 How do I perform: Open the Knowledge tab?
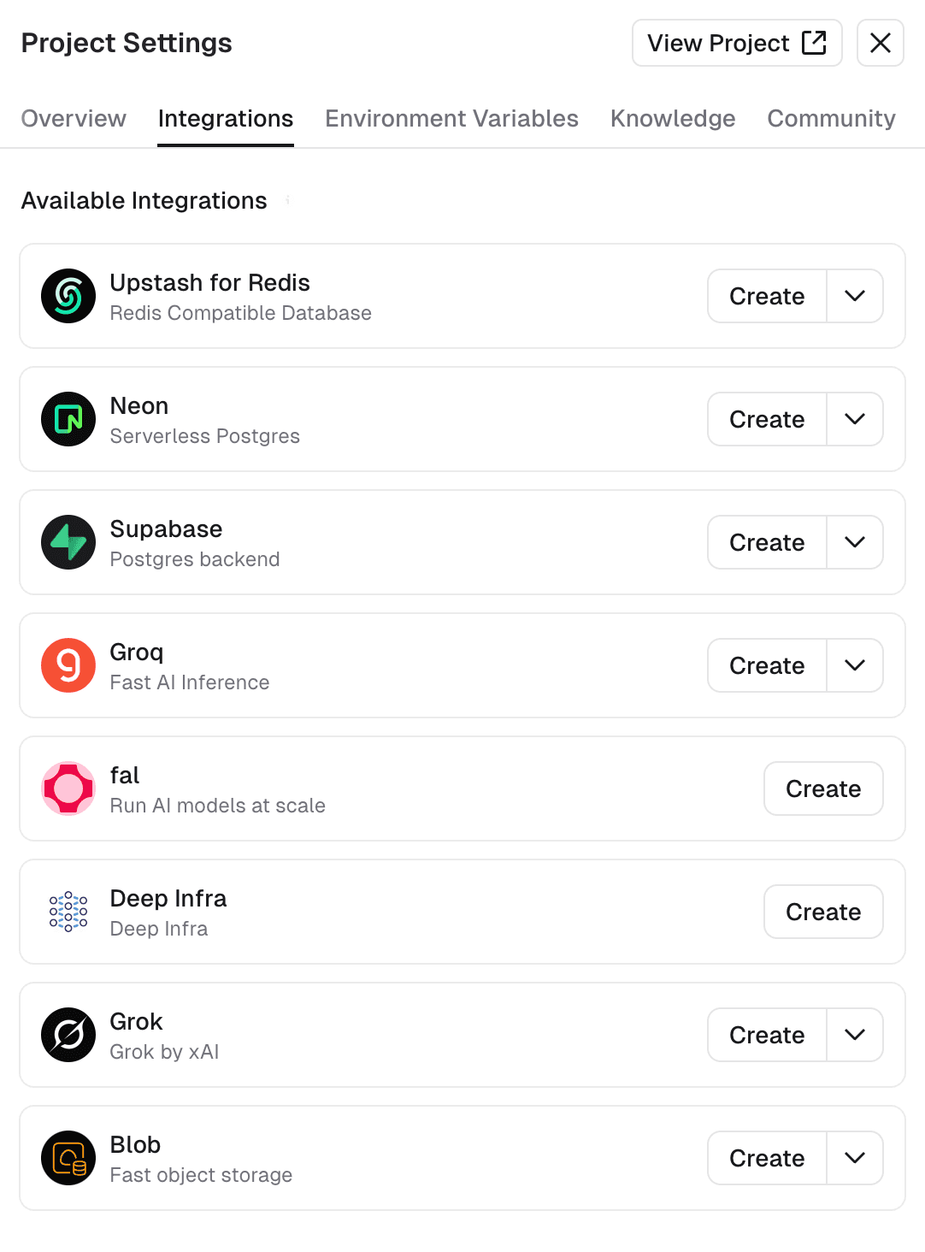coord(672,119)
